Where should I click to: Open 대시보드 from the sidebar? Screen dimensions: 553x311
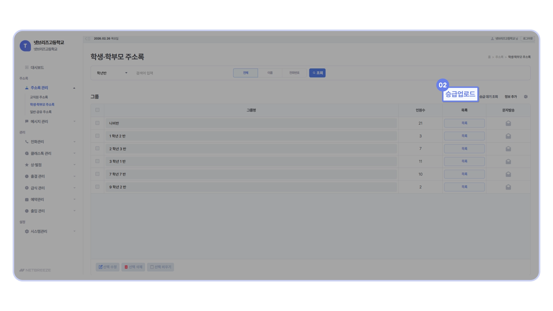37,67
